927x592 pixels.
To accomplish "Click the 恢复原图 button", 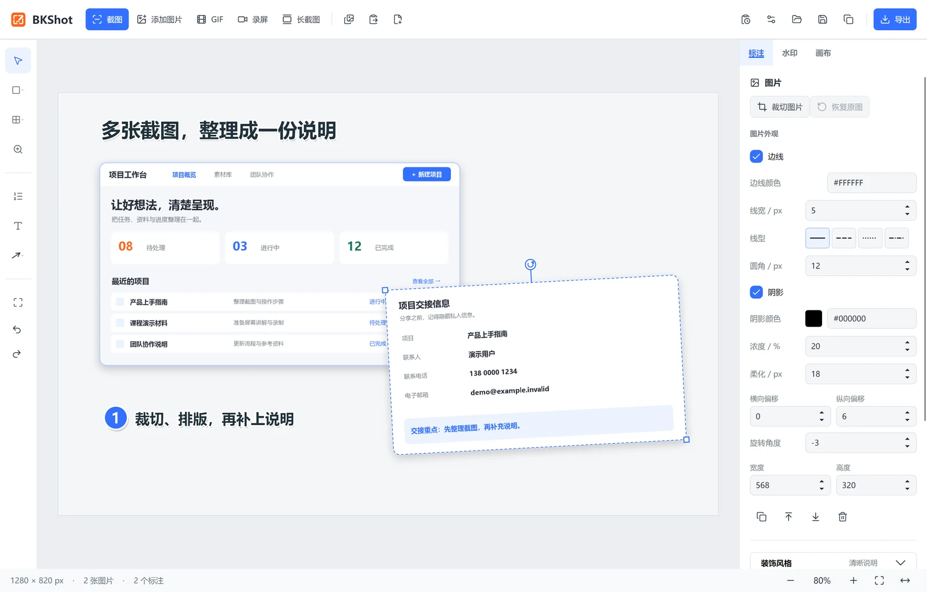I will pos(840,107).
